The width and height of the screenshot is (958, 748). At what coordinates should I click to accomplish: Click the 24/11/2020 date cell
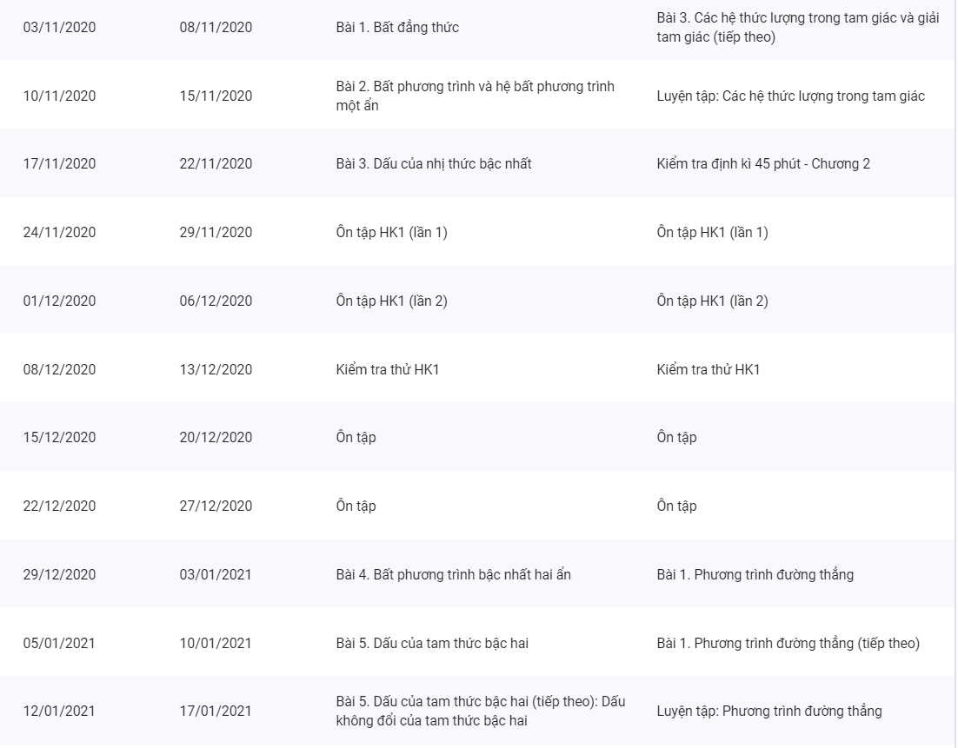pos(59,232)
